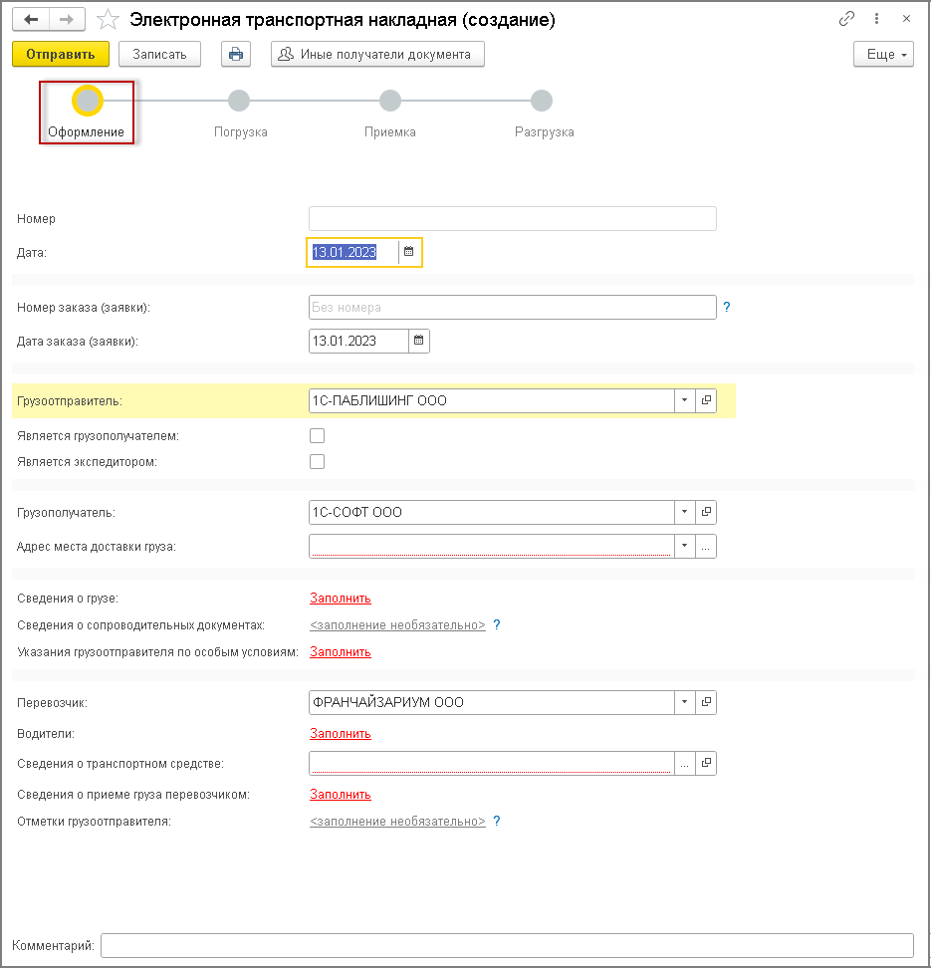This screenshot has height=968, width=931.
Task: Select the Погрузка stage step
Action: (x=239, y=102)
